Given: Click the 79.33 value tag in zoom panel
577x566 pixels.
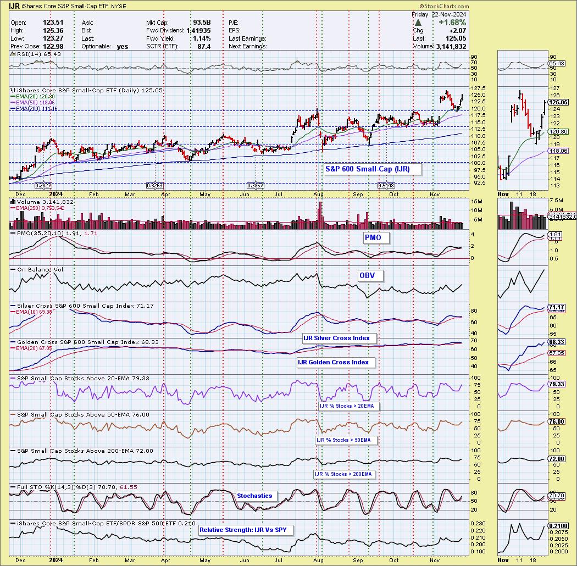Looking at the screenshot, I should (x=557, y=384).
